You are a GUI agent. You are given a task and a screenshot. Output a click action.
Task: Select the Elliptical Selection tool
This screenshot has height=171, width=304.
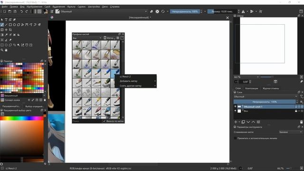click(x=6, y=45)
